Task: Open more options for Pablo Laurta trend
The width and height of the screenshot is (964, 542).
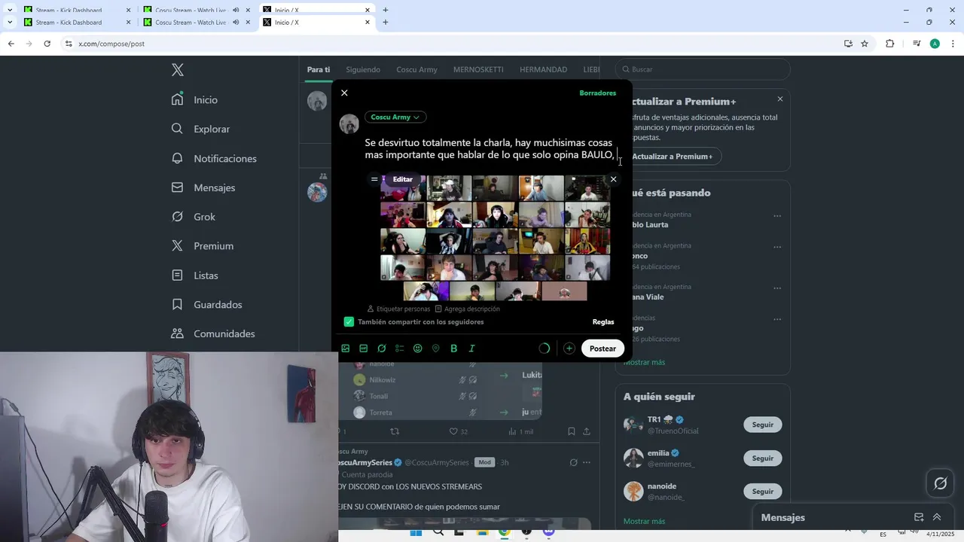Action: click(777, 216)
